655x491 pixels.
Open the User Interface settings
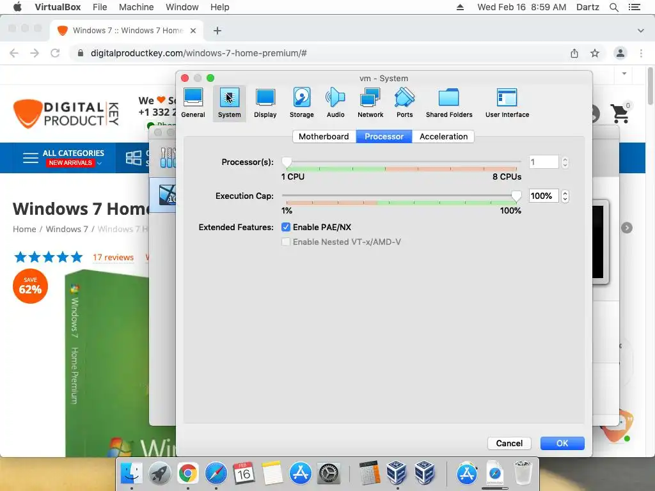coord(507,103)
